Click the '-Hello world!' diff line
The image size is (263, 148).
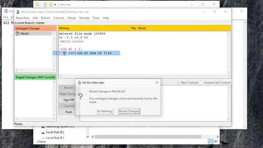pos(71,41)
